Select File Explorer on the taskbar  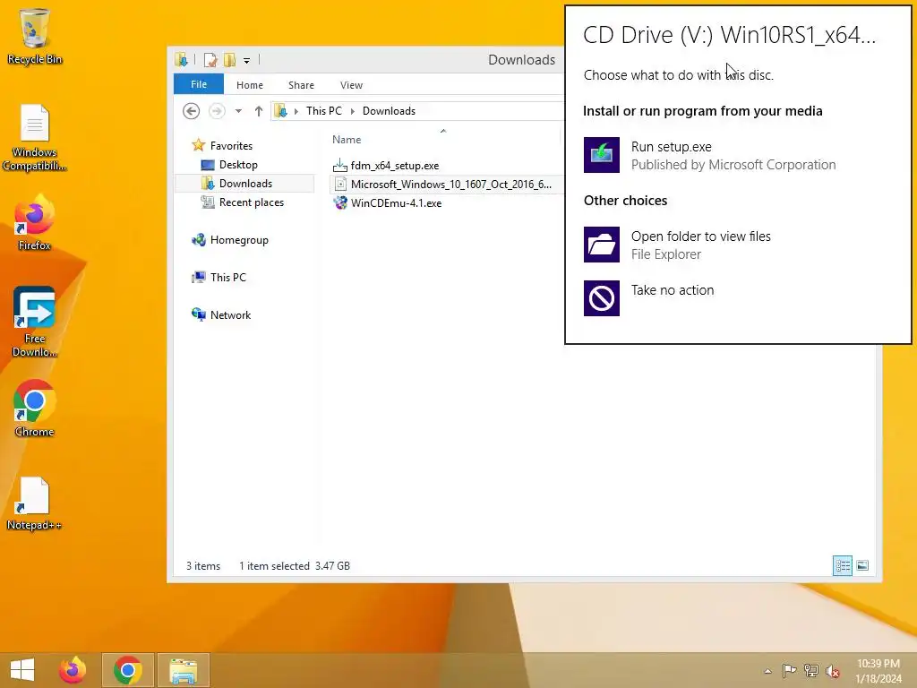[183, 670]
